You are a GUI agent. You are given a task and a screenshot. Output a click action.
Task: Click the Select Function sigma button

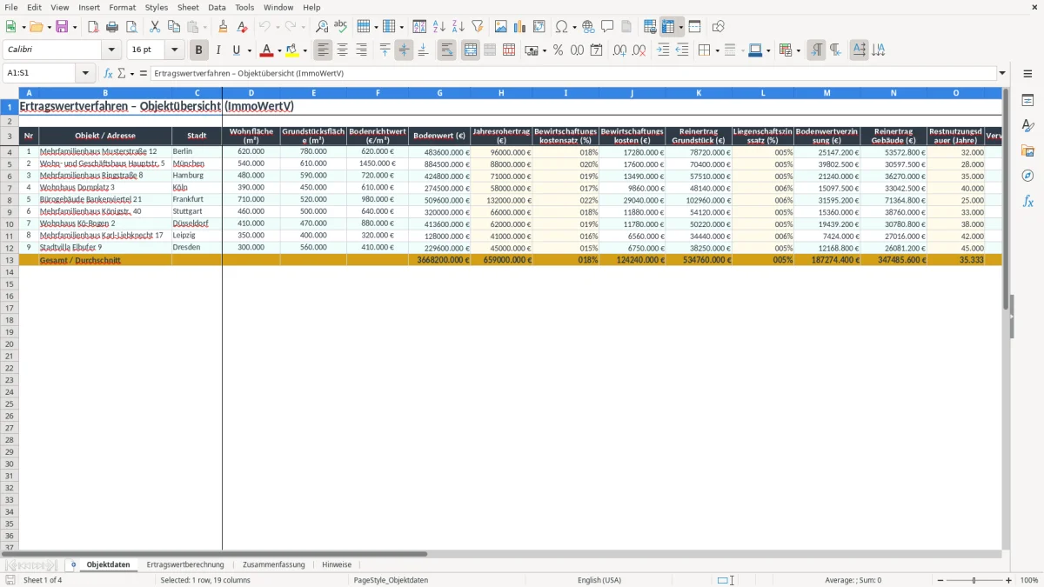point(121,73)
